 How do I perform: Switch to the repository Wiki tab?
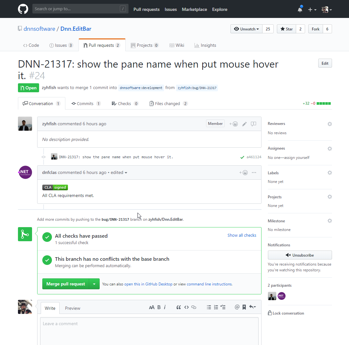coord(177,45)
